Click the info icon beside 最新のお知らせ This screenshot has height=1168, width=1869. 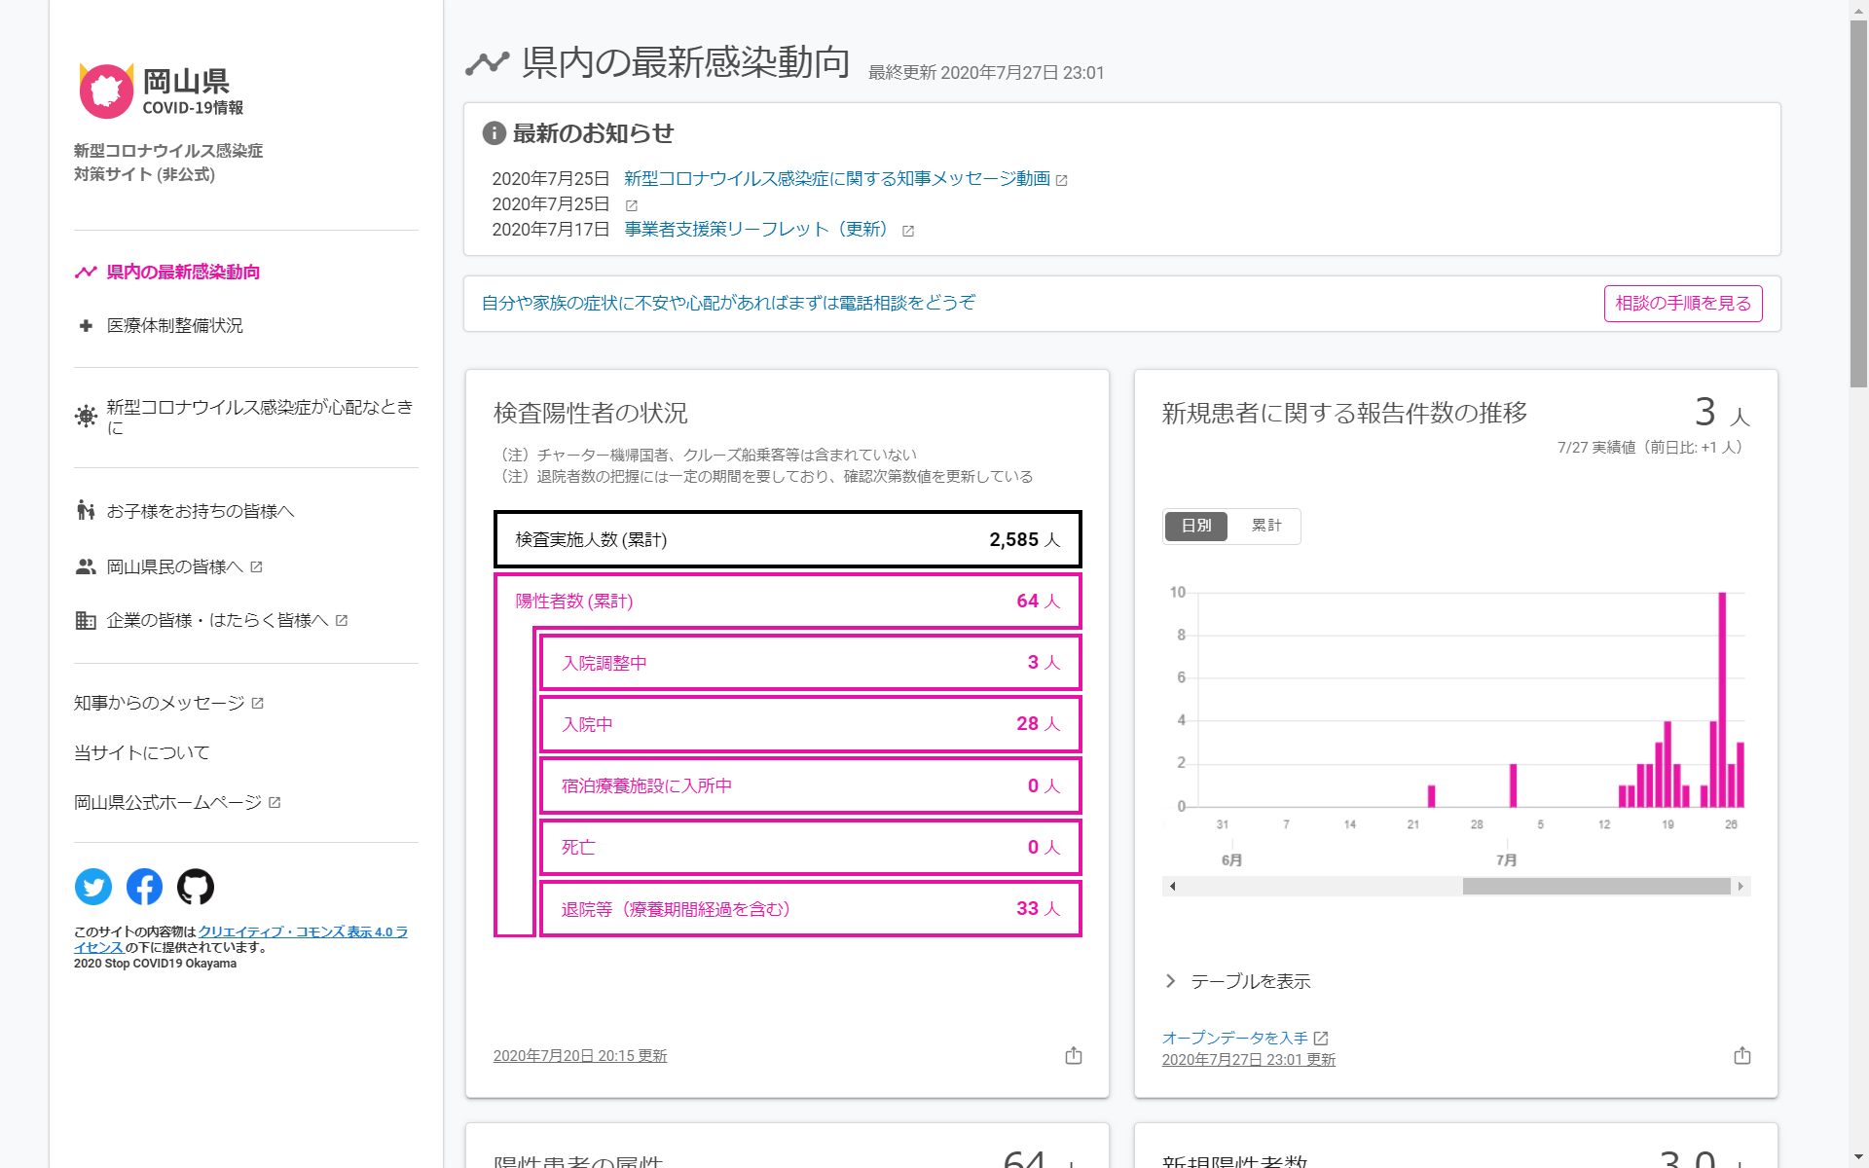[494, 133]
